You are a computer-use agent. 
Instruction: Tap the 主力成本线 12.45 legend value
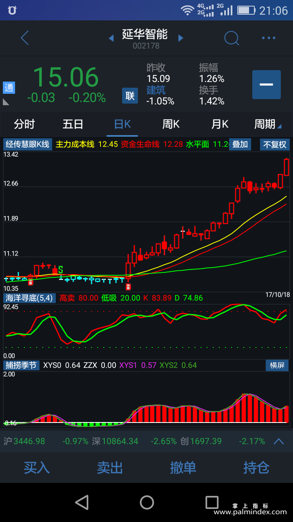click(87, 144)
